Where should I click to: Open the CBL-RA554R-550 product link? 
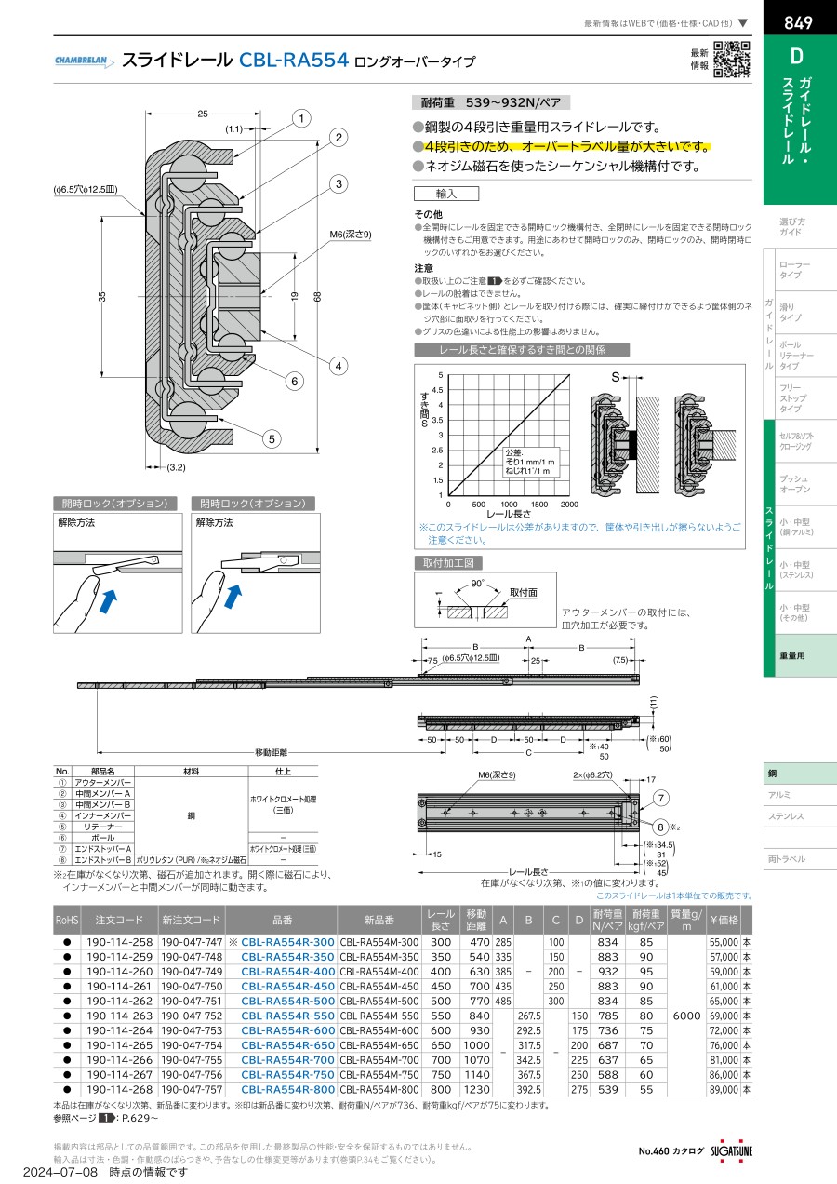[x=287, y=1015]
